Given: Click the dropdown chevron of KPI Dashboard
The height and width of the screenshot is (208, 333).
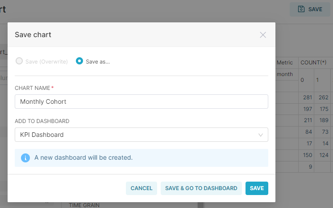Looking at the screenshot, I should [x=261, y=135].
